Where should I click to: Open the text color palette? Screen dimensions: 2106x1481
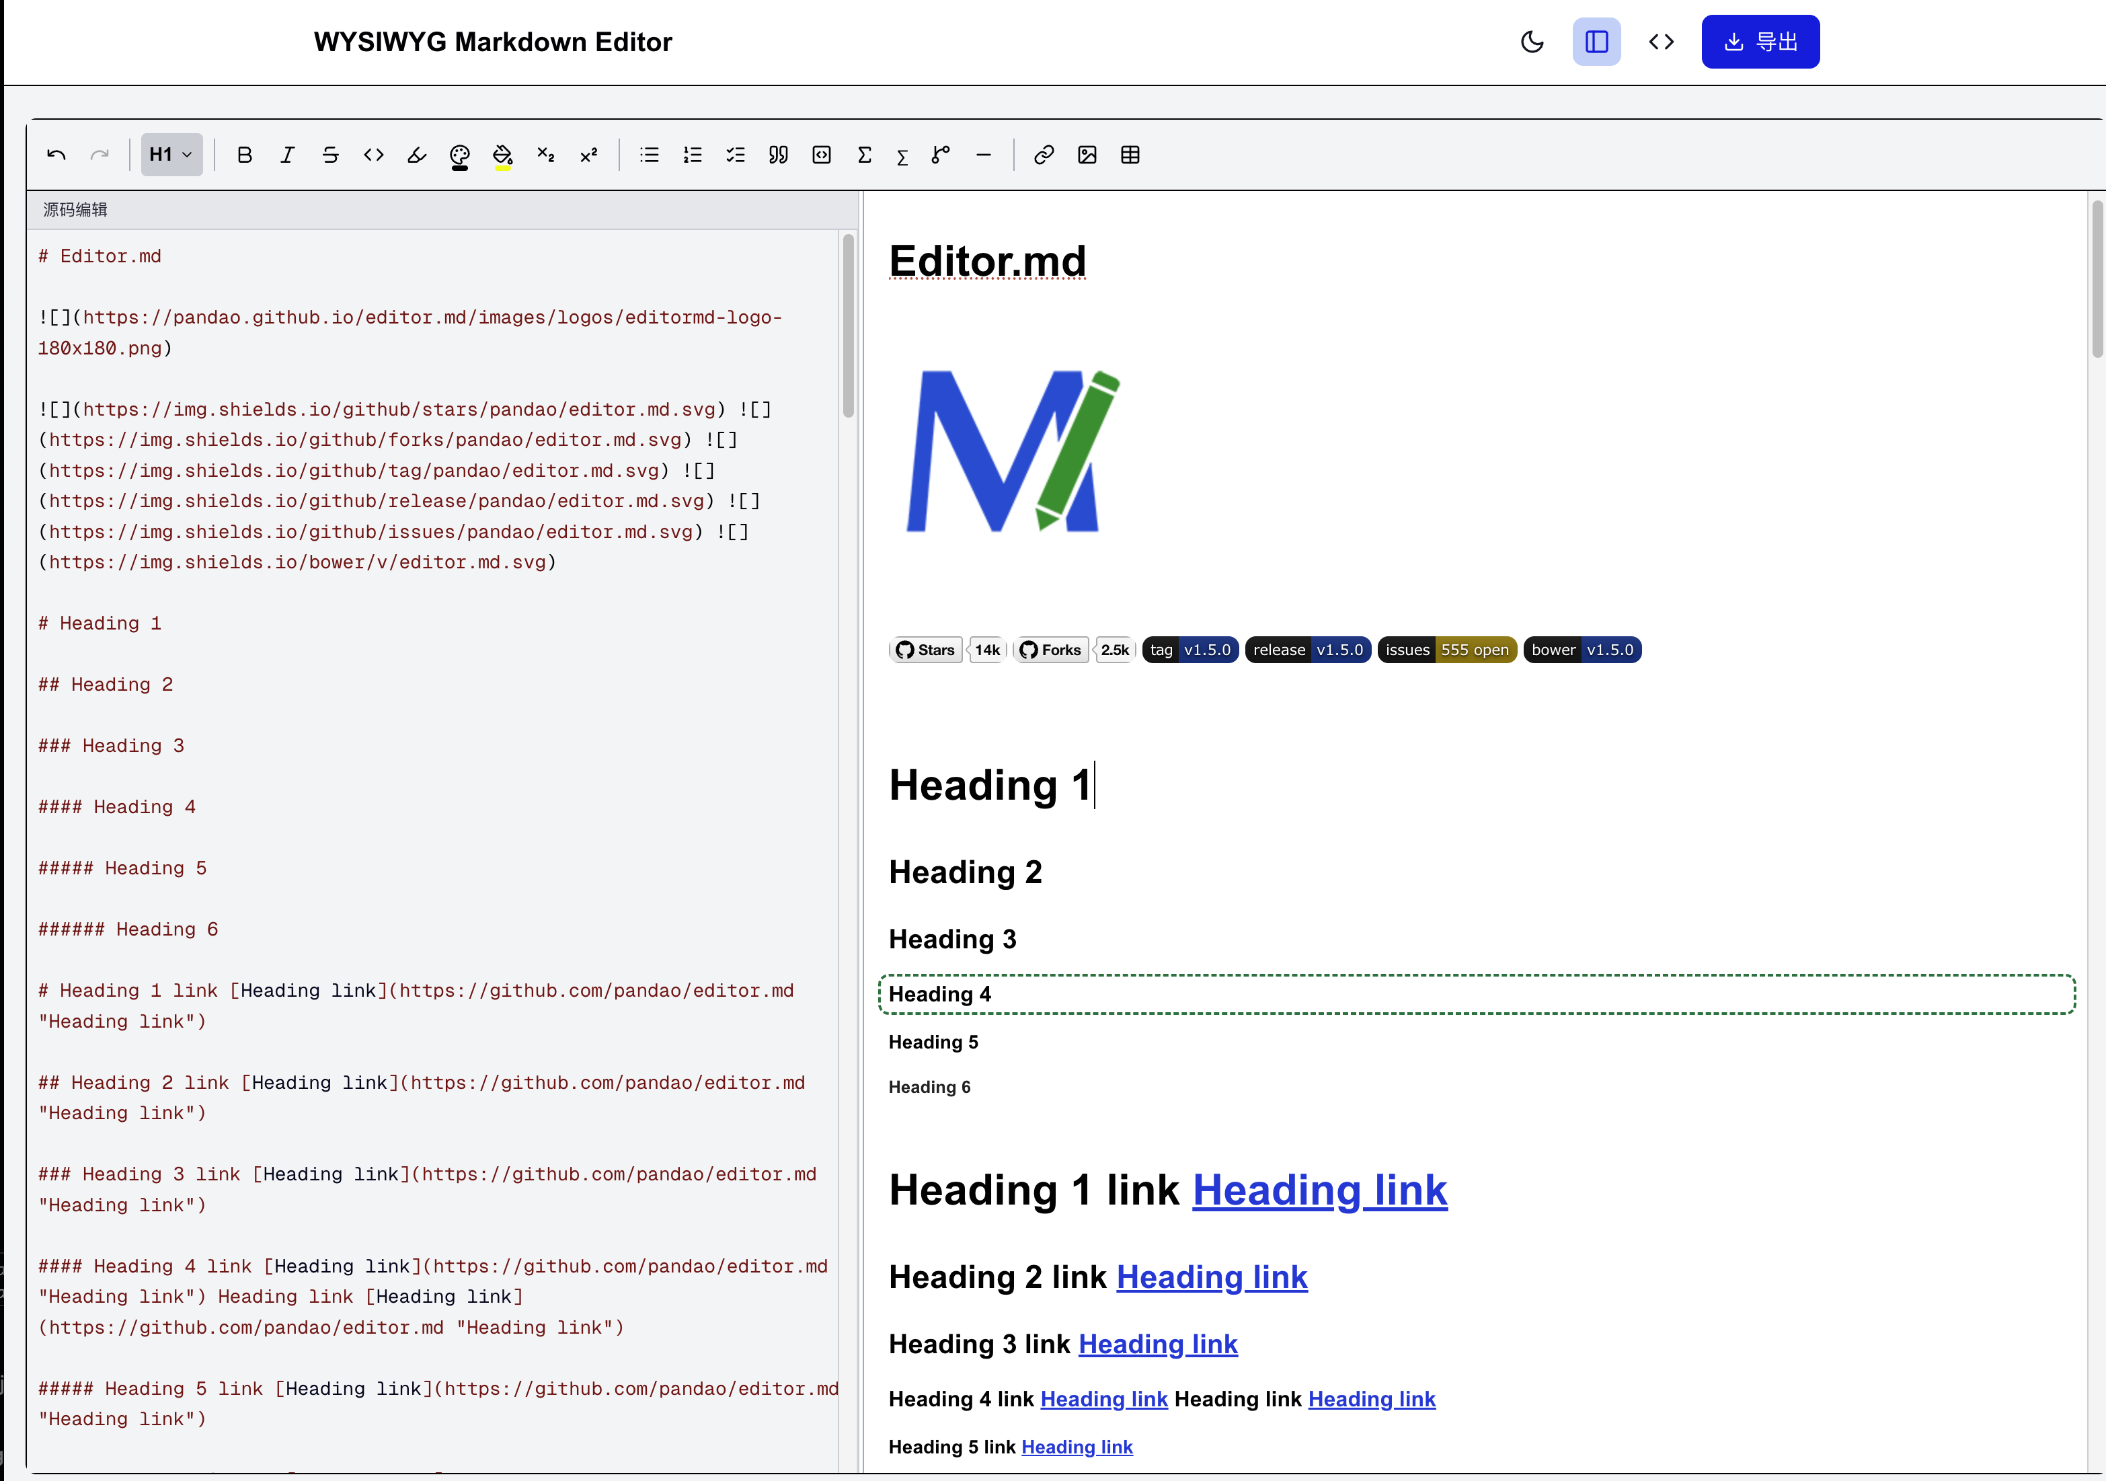pyautogui.click(x=459, y=156)
